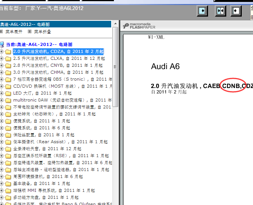Expand the CD/DVD 换碟机 node

[2, 86]
